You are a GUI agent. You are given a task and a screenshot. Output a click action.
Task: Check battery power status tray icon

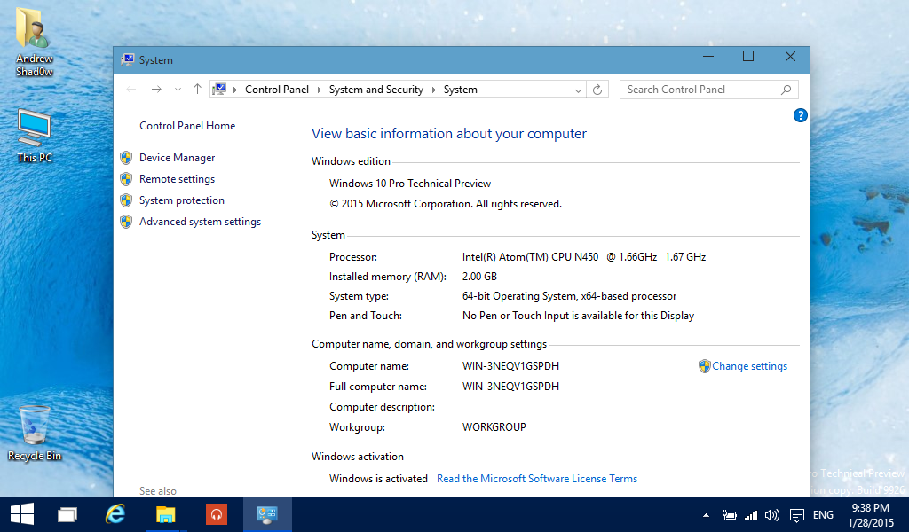[x=730, y=514]
